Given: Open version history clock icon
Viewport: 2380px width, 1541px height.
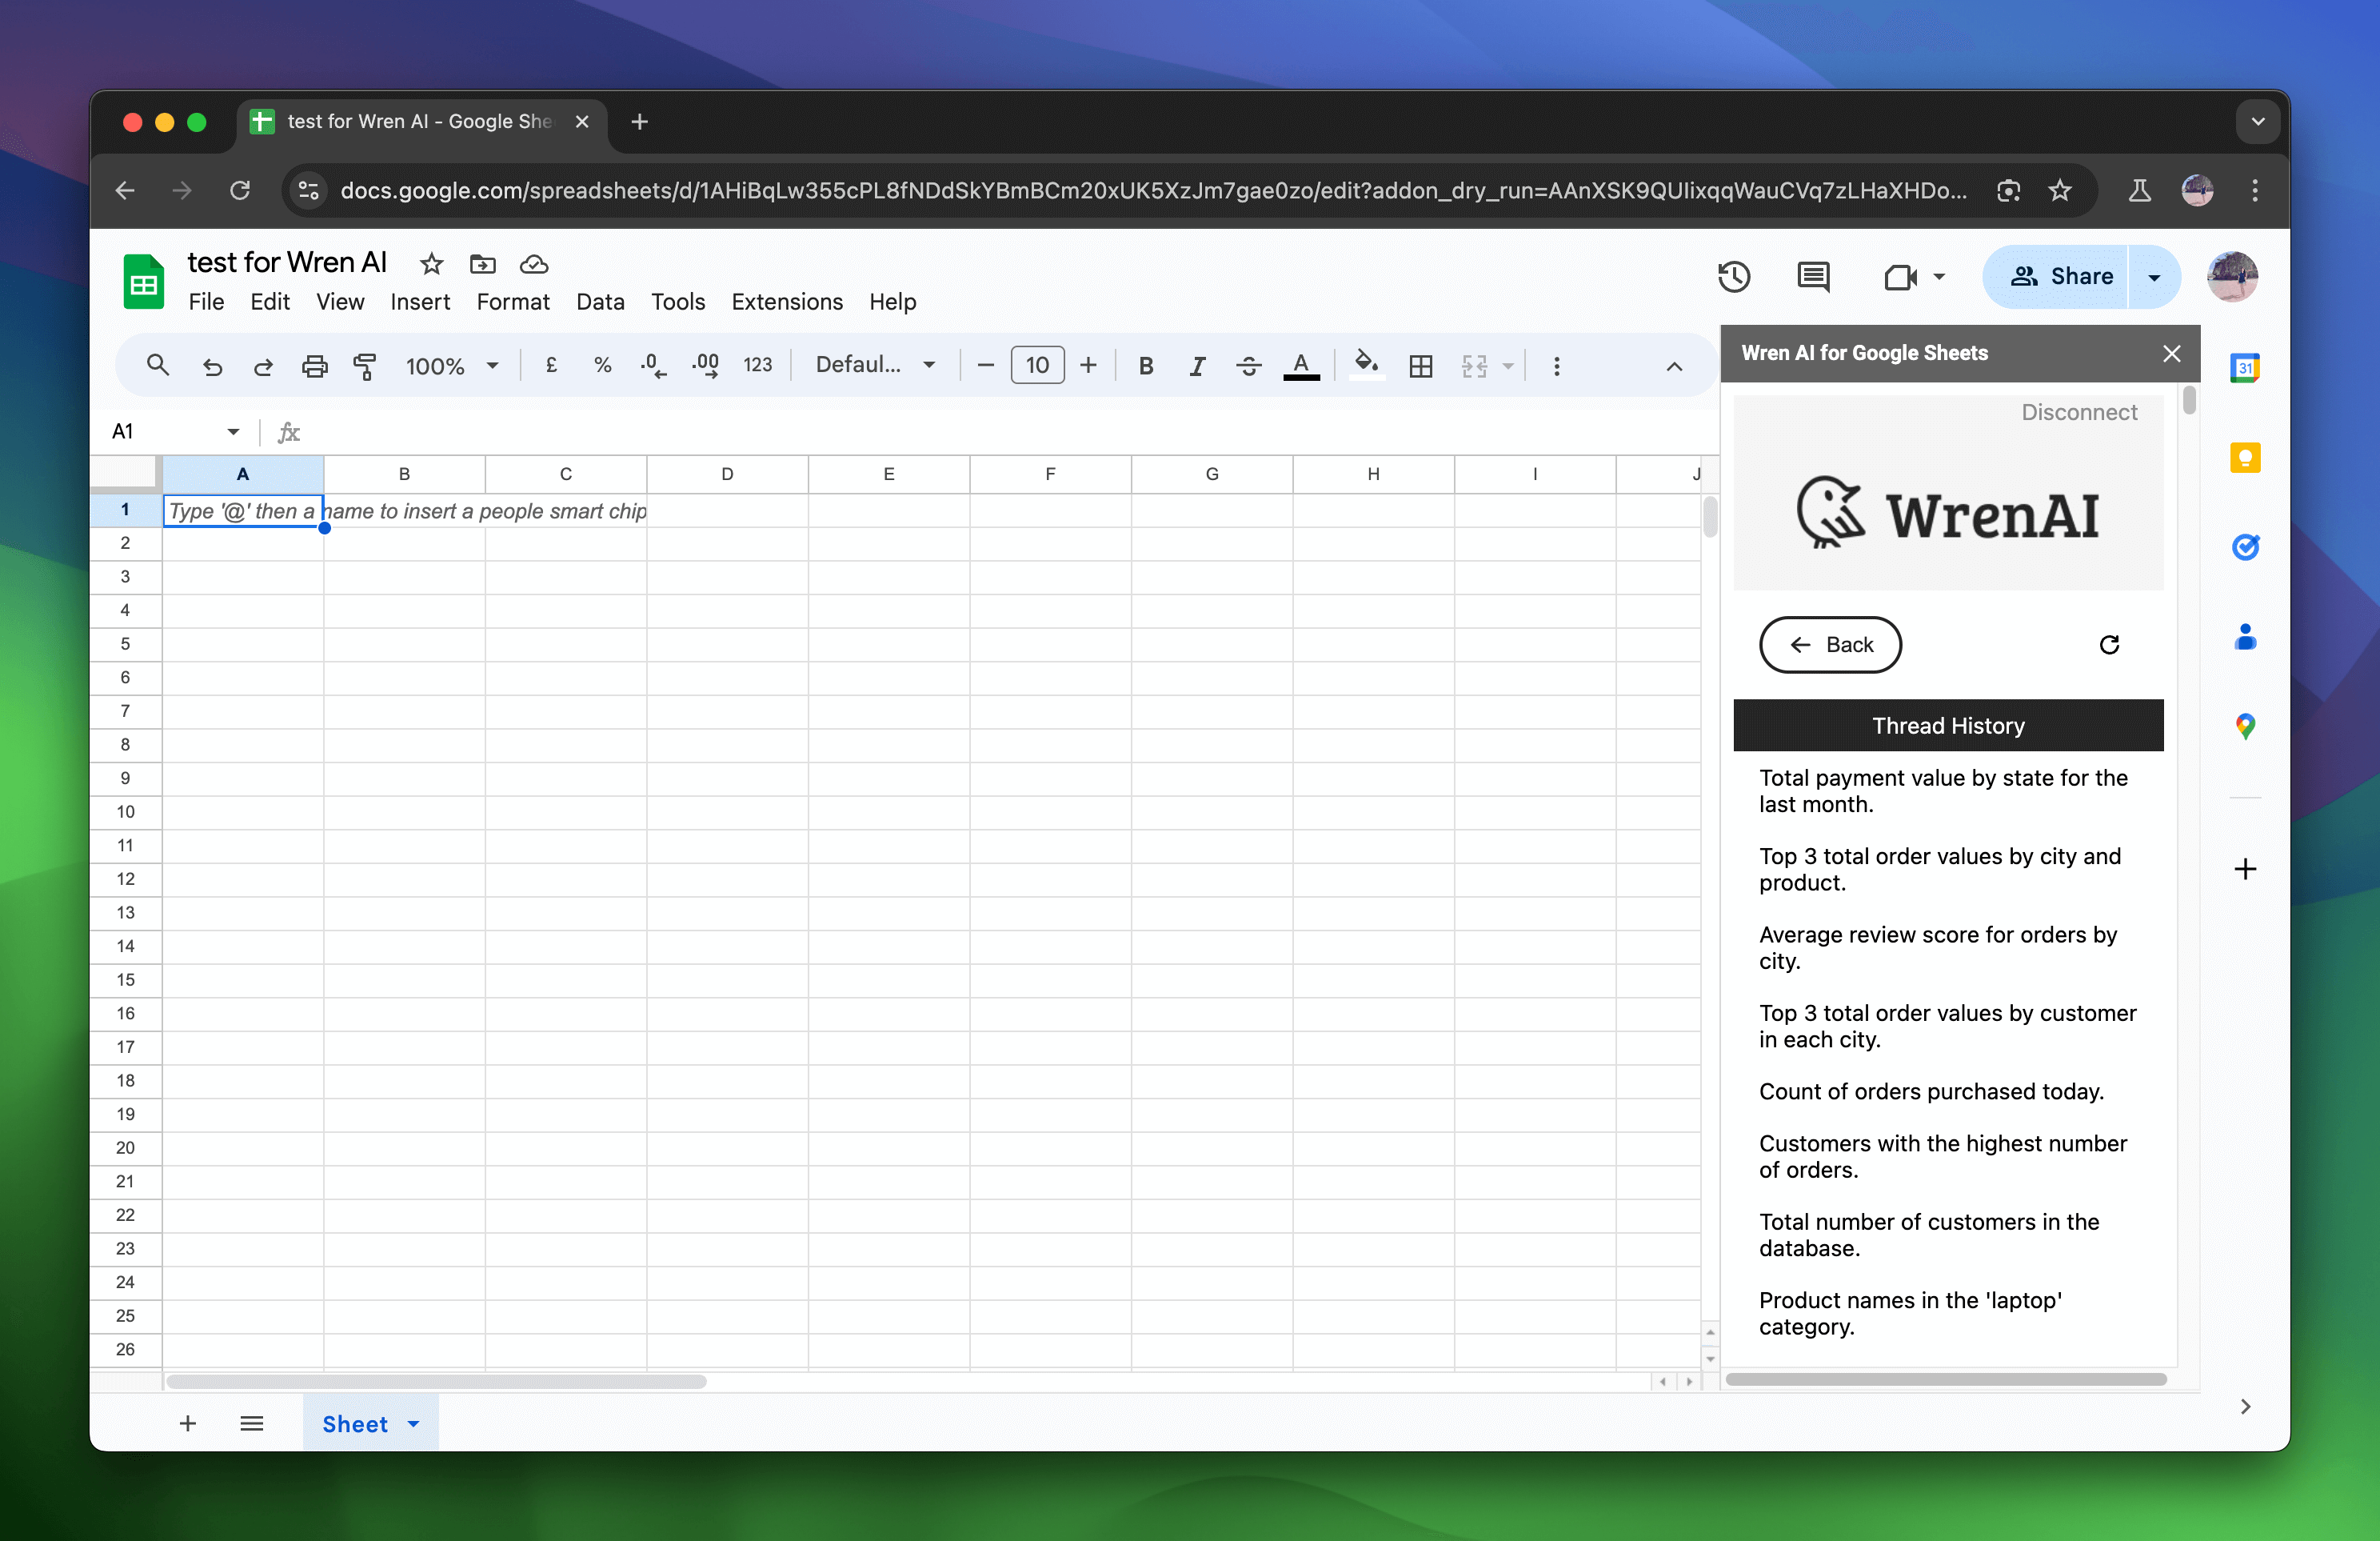Looking at the screenshot, I should click(x=1734, y=276).
